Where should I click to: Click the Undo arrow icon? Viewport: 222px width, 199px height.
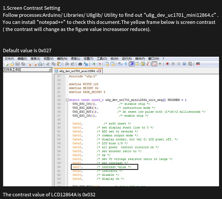tap(67, 64)
